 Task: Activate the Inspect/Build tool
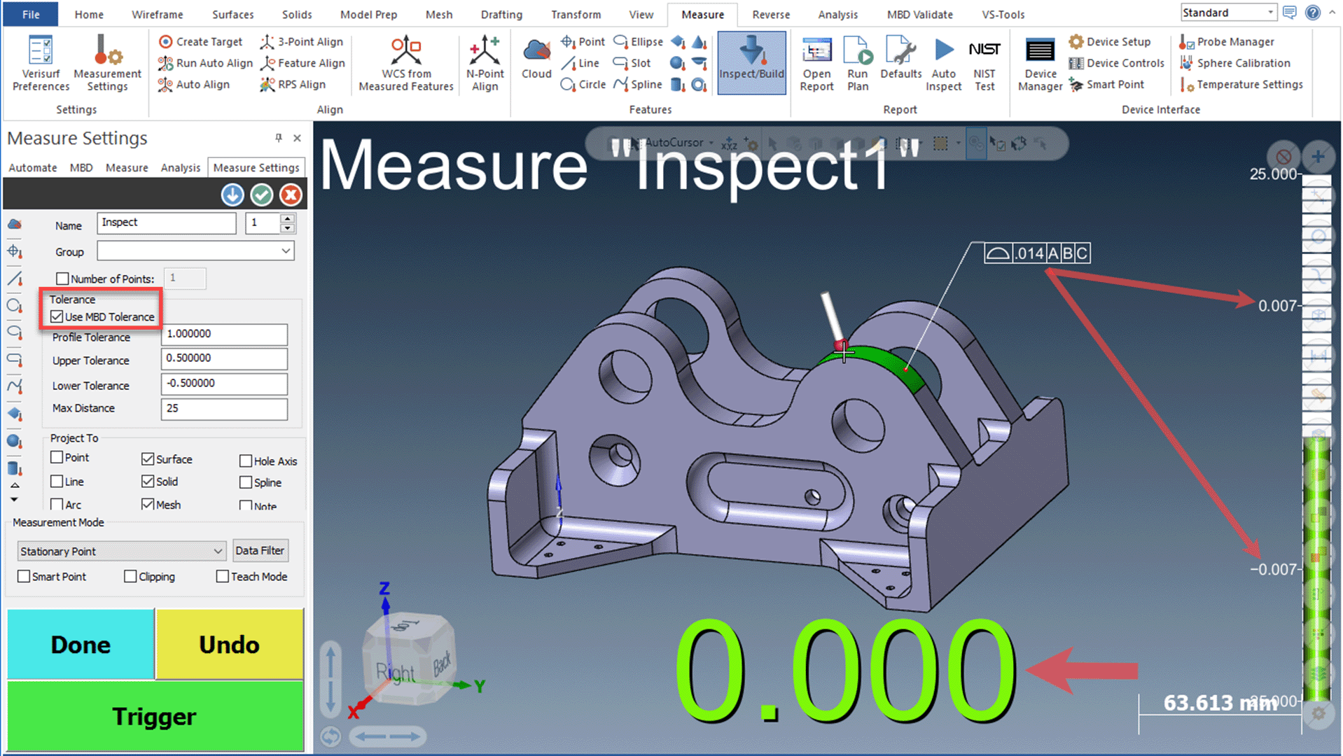pos(751,63)
